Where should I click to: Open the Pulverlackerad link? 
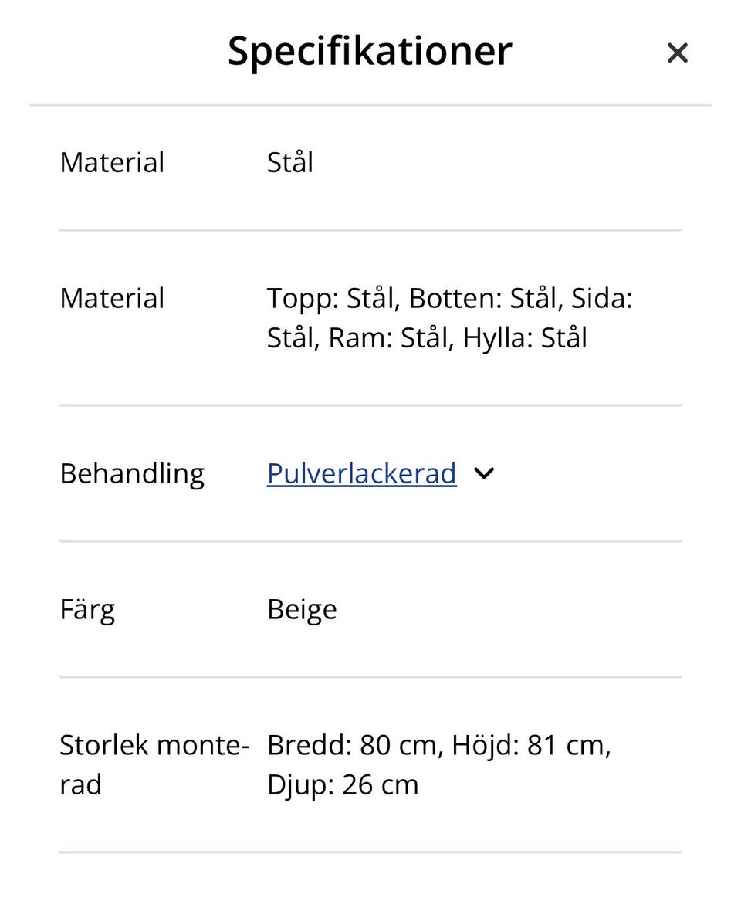tap(361, 473)
